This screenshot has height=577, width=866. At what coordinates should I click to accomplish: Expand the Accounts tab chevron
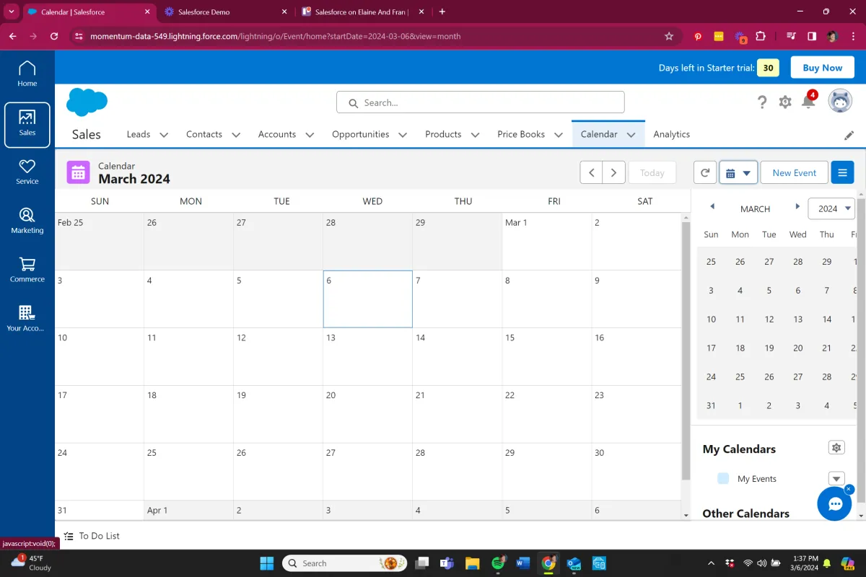pos(310,135)
